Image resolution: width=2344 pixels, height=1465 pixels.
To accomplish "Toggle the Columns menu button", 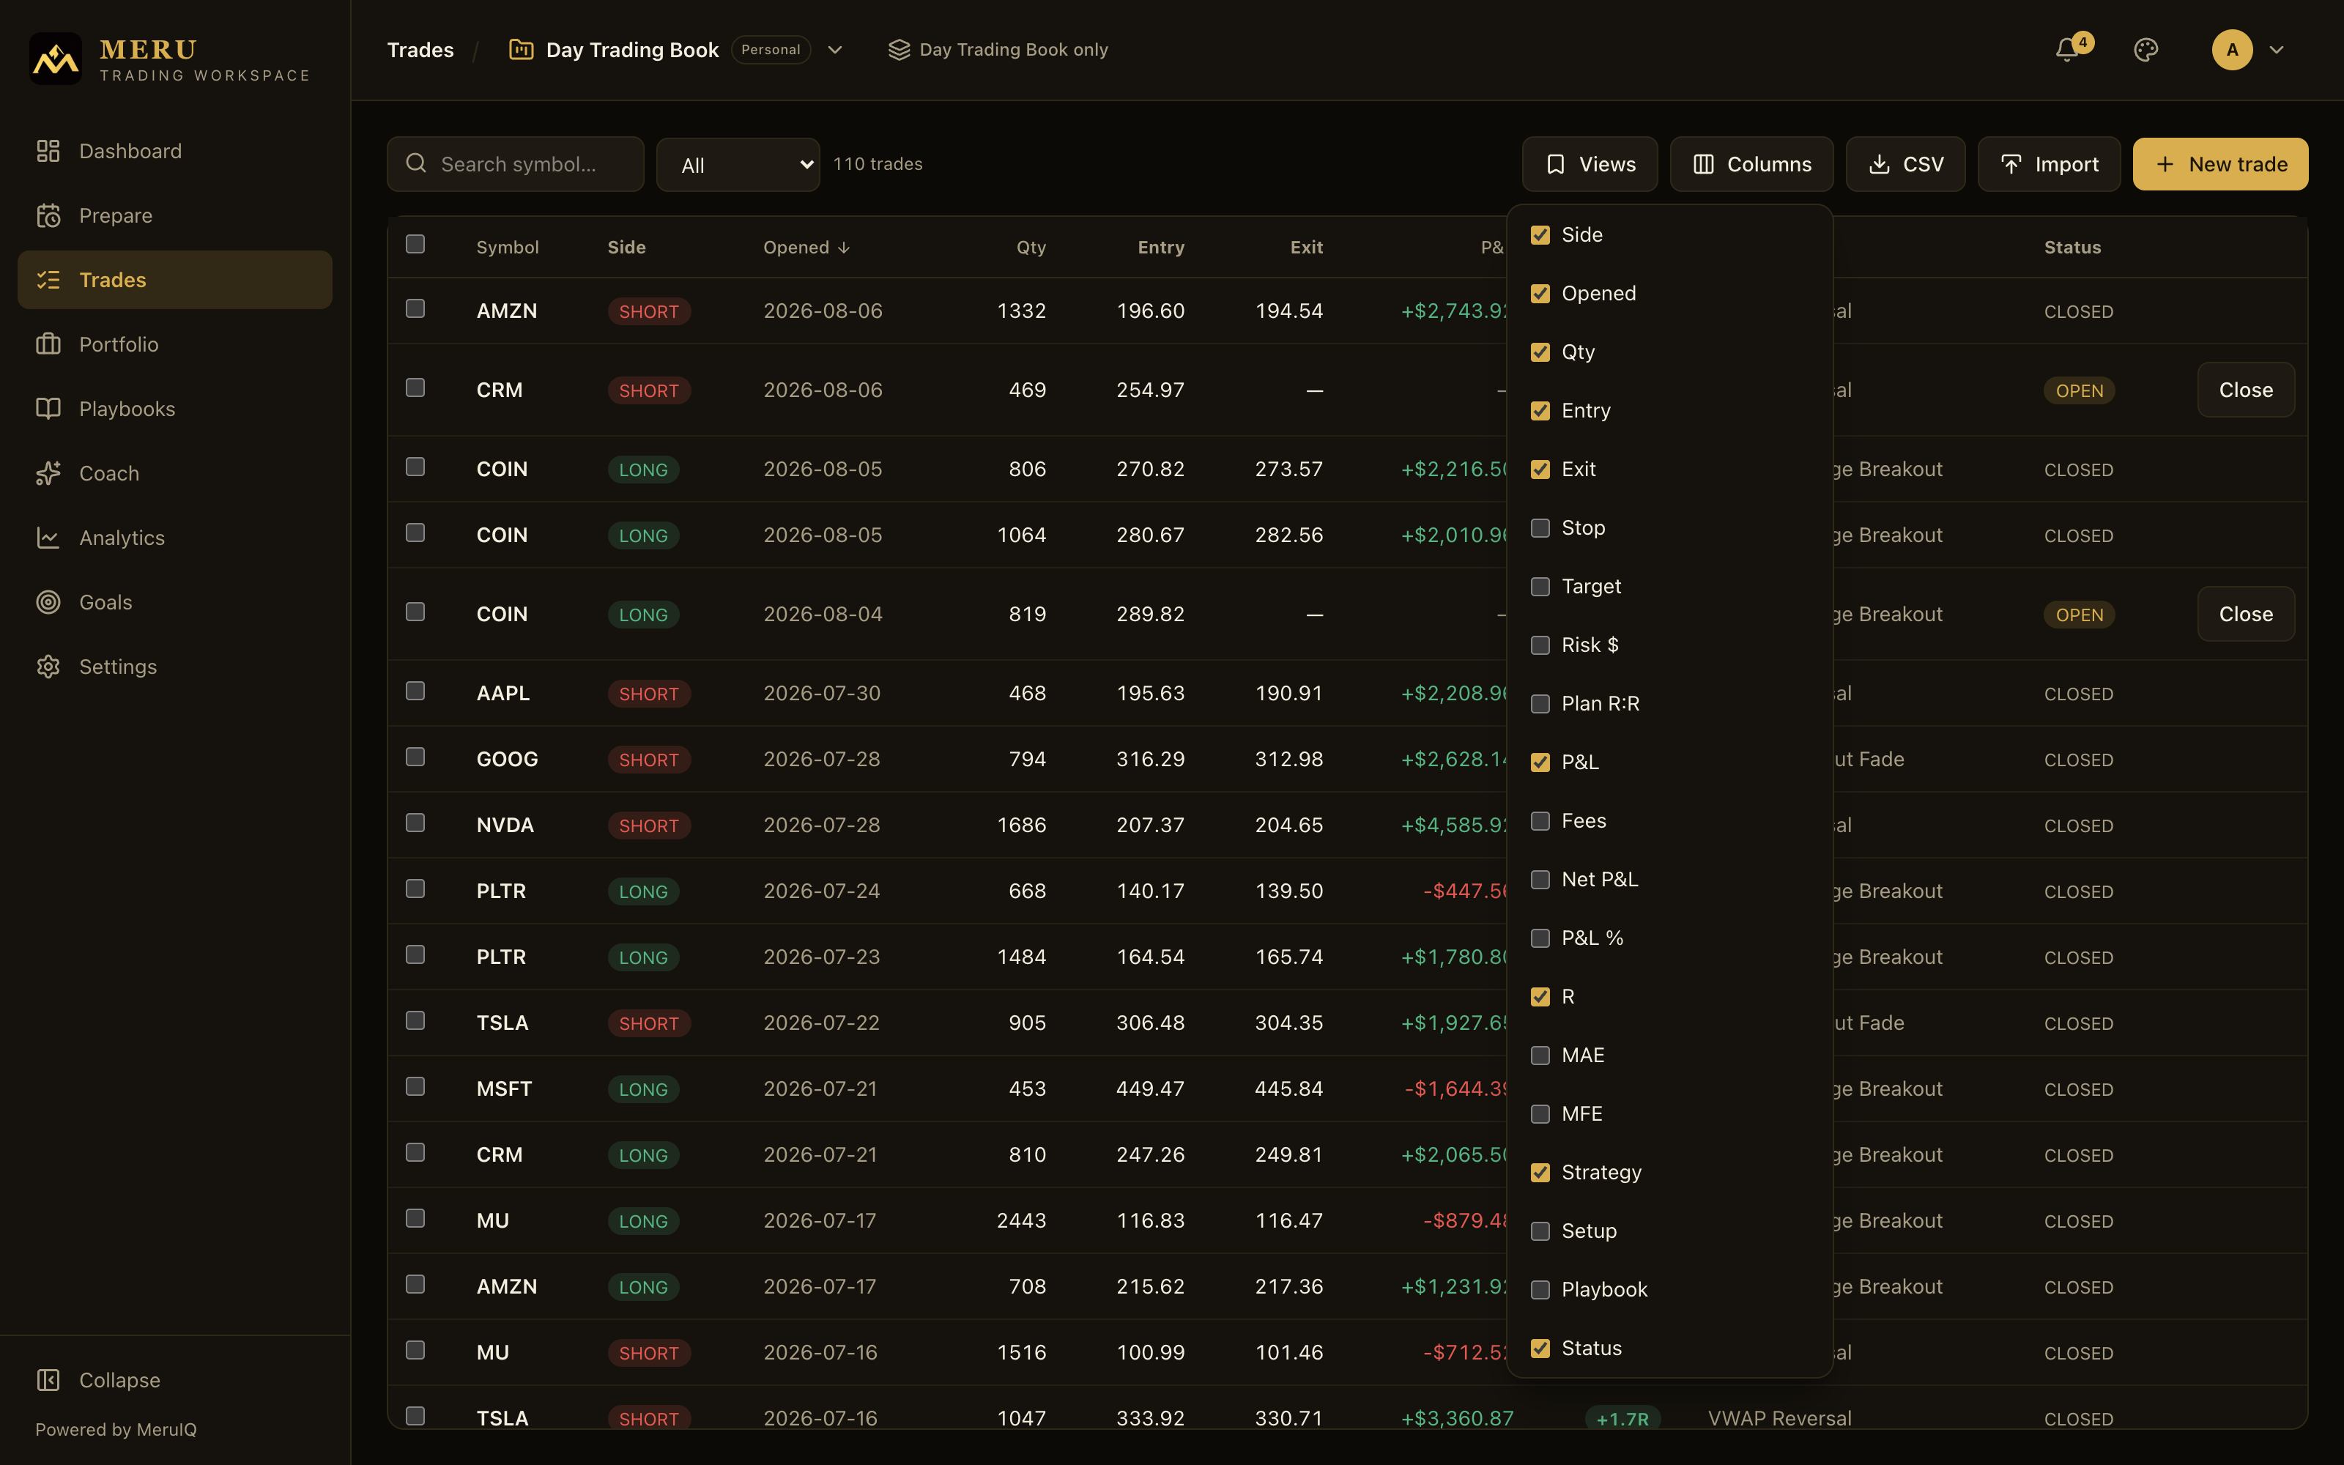I will pyautogui.click(x=1751, y=165).
